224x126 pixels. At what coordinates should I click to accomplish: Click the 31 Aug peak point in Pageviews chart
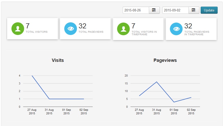(x=156, y=82)
